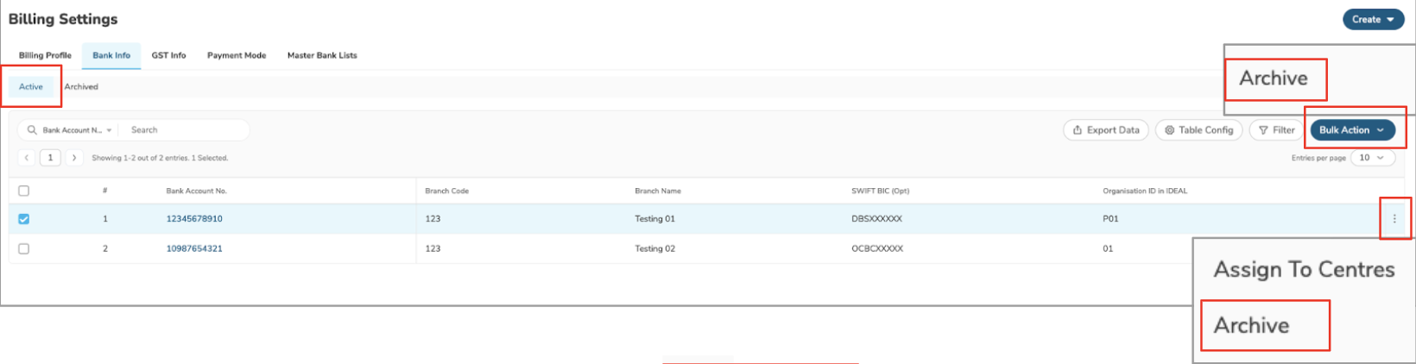This screenshot has height=364, width=1416.
Task: Go to next page arrow
Action: tap(74, 158)
